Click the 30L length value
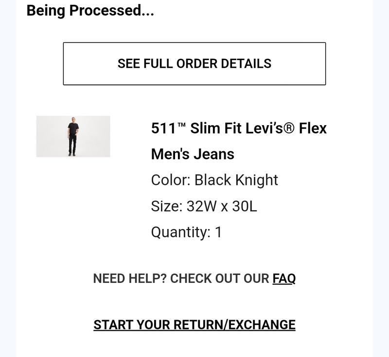389x357 pixels. (245, 206)
